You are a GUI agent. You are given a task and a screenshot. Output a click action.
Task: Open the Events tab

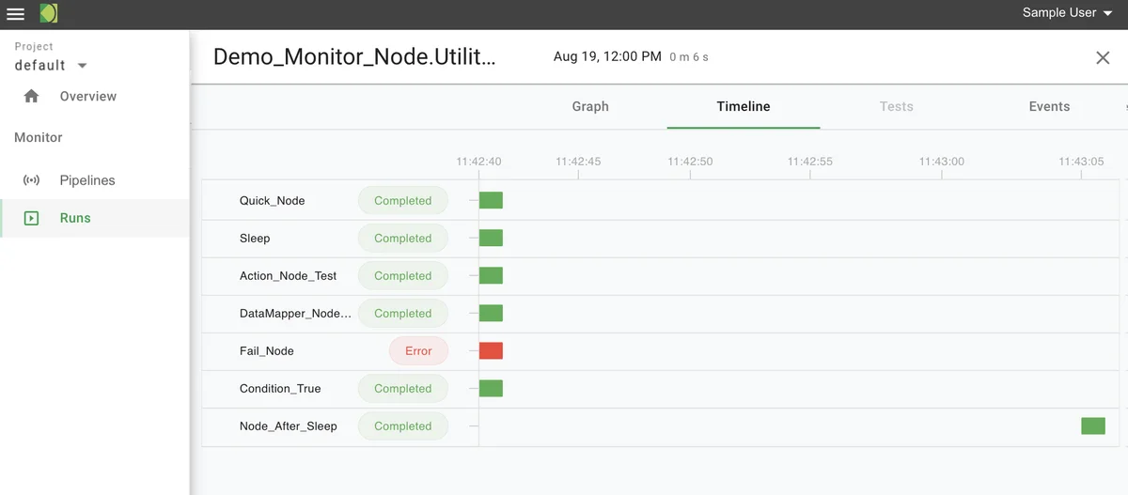(1049, 106)
